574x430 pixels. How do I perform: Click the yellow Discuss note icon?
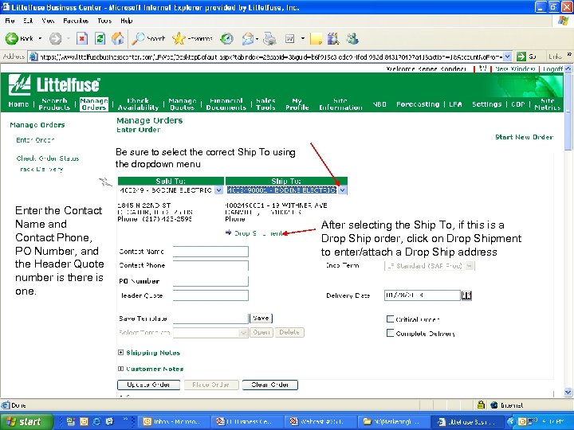(316, 38)
